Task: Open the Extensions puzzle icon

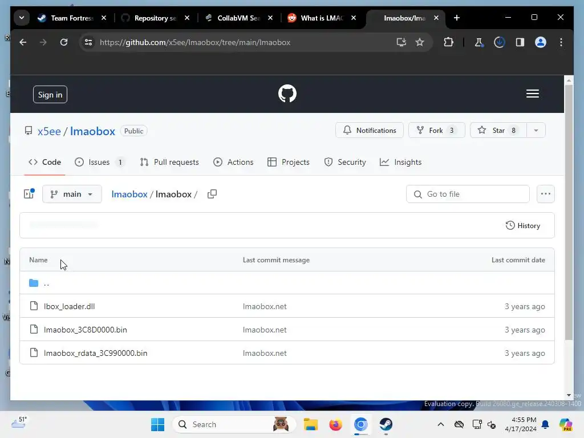Action: coord(448,42)
